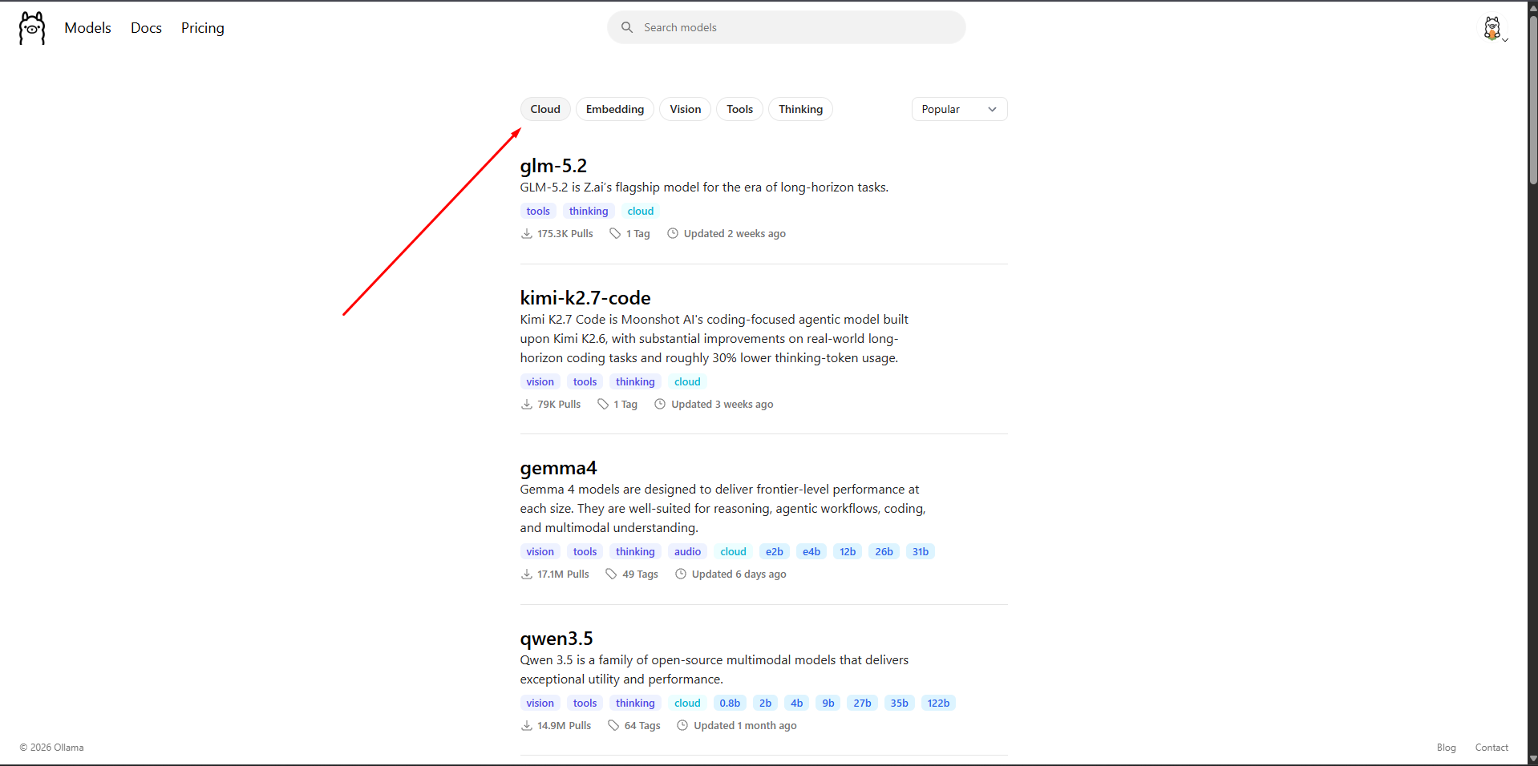Screen dimensions: 1538x766
Task: Click the '© 2026 Ollama' footer text
Action: 51,748
